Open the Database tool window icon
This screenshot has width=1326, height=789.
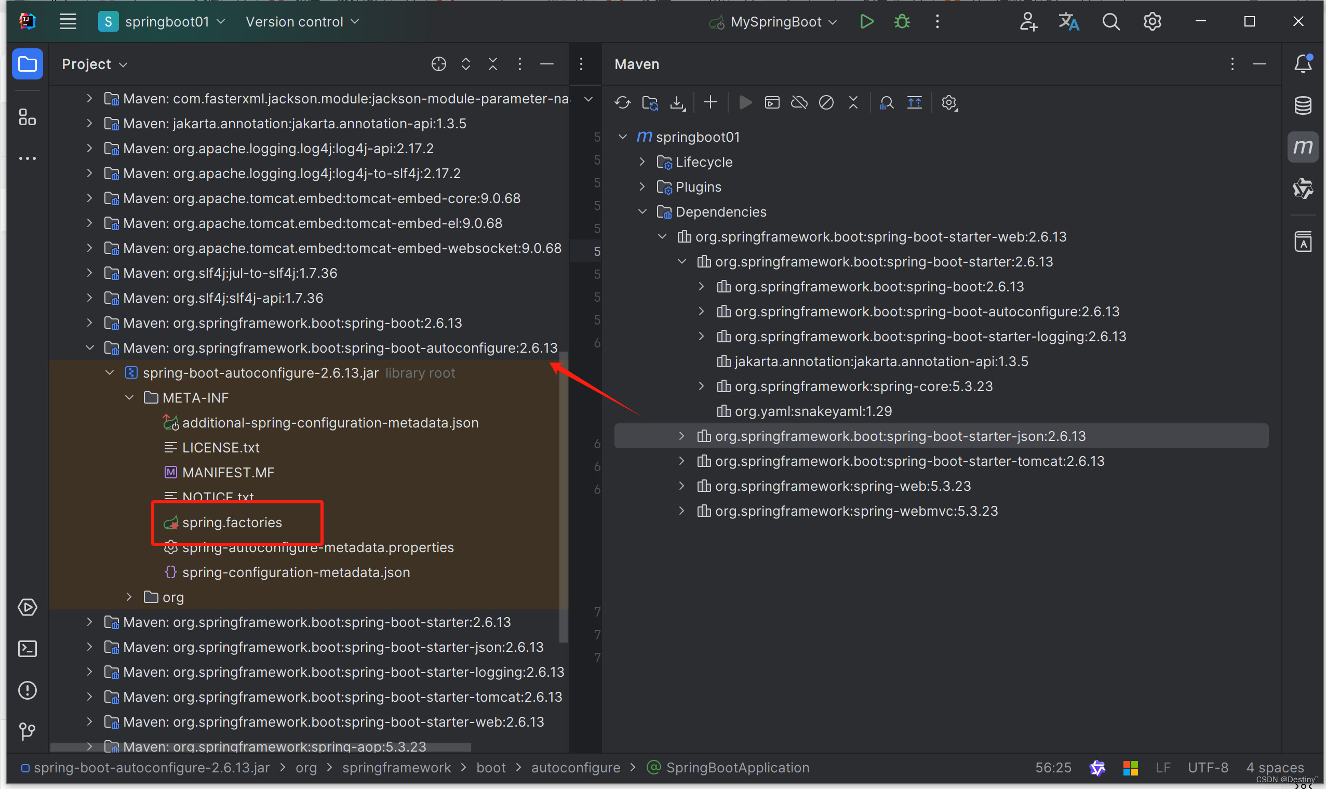point(1303,105)
